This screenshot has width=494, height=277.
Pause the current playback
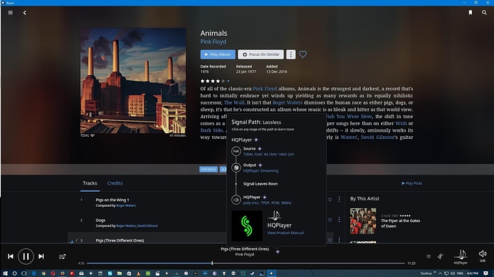pyautogui.click(x=26, y=256)
